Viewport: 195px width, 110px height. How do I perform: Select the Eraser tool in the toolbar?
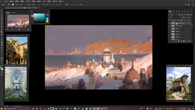pyautogui.click(x=2, y=37)
